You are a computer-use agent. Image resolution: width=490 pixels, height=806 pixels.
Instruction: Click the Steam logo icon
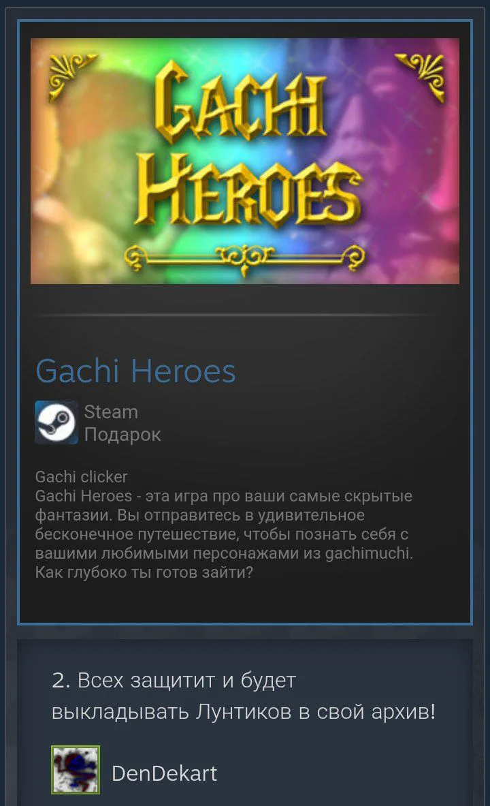[56, 422]
